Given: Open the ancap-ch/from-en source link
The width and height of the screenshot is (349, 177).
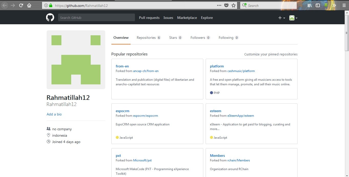Looking at the screenshot, I should pyautogui.click(x=146, y=71).
